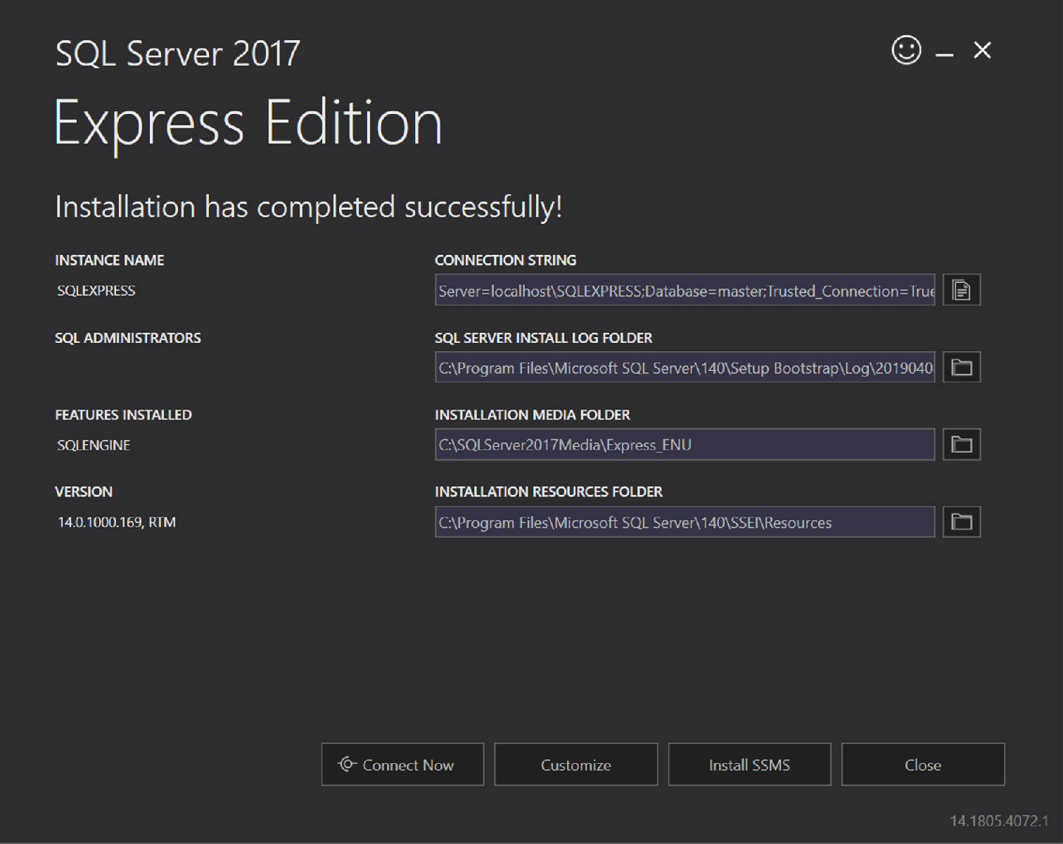Launch the Install SSMS option
This screenshot has width=1063, height=844.
[749, 764]
